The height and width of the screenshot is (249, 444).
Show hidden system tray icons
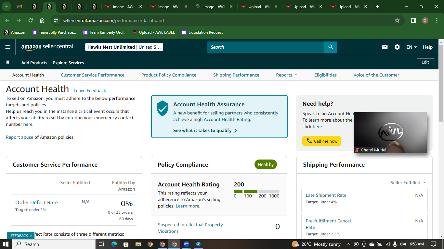[x=348, y=244]
